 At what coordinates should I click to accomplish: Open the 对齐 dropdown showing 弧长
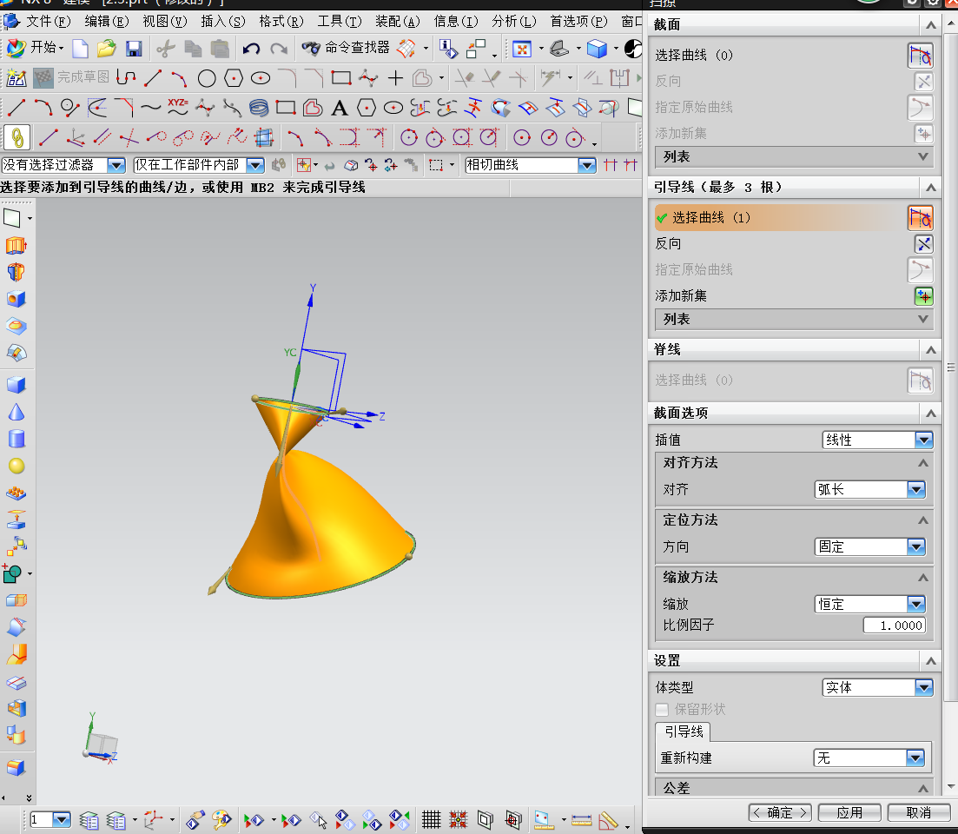click(x=869, y=490)
